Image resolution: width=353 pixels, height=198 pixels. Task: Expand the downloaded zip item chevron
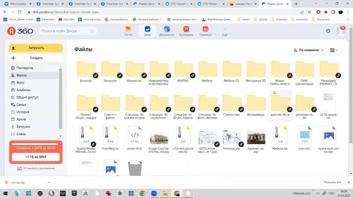click(x=49, y=183)
